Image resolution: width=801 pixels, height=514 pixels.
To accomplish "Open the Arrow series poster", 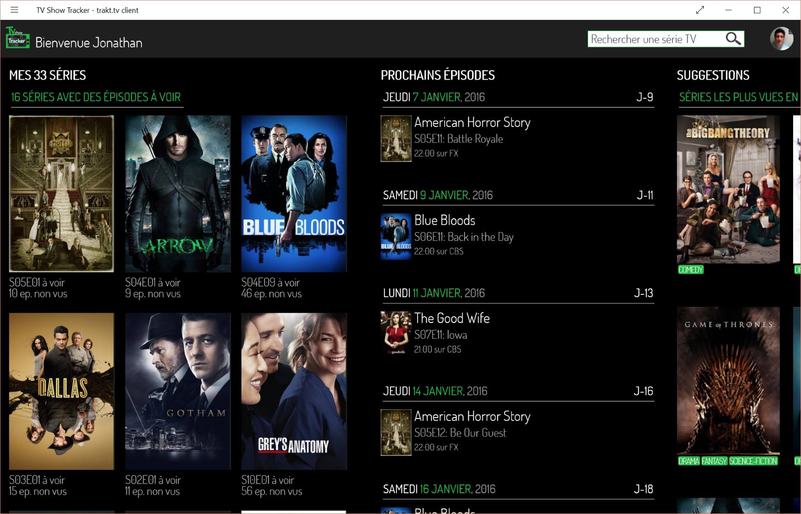I will click(178, 193).
